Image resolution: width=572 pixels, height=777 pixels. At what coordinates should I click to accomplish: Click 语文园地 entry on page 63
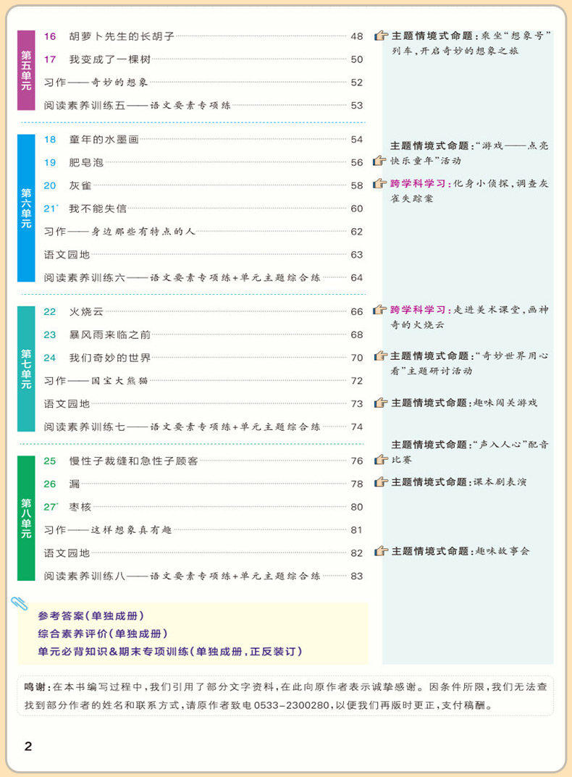point(203,255)
